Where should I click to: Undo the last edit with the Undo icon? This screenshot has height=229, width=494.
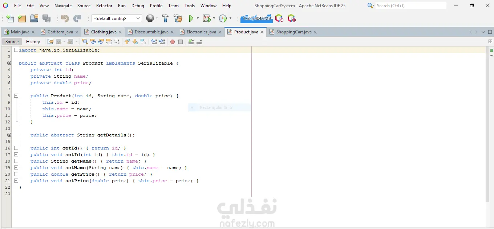click(65, 18)
